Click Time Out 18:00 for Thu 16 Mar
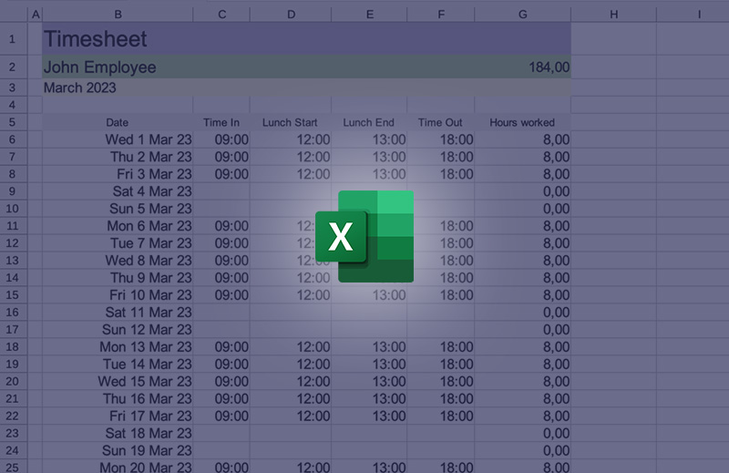Viewport: 729px width, 473px height. [x=441, y=398]
